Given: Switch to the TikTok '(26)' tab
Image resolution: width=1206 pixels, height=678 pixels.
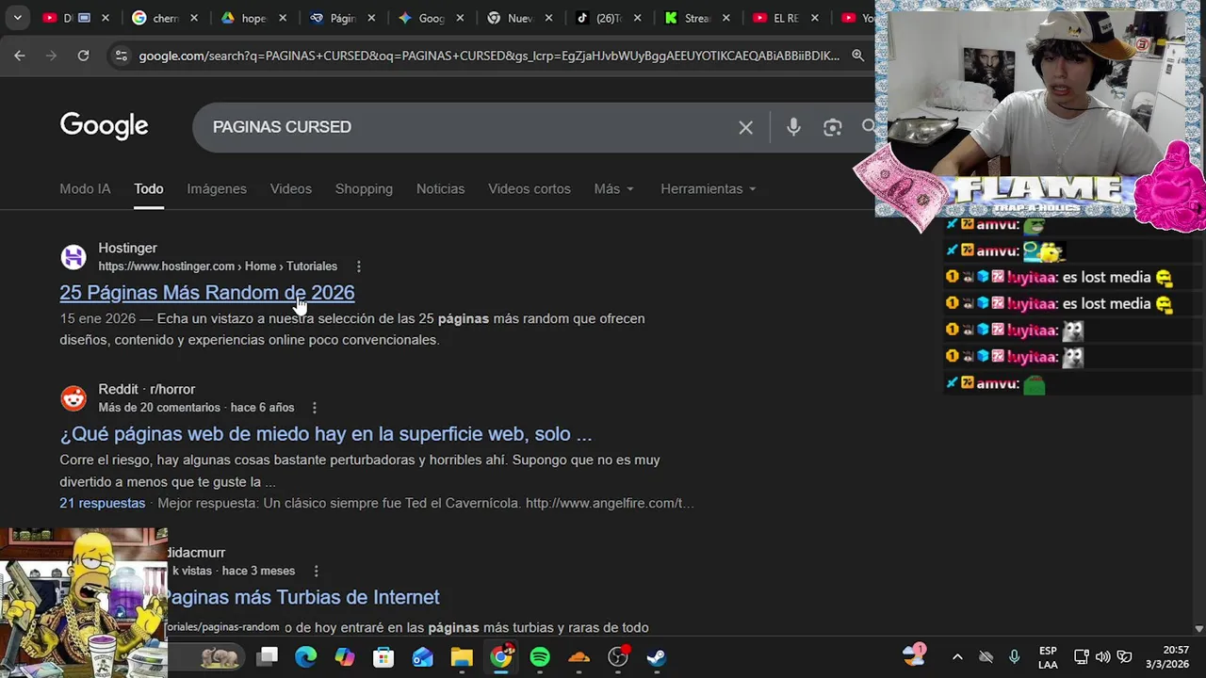Looking at the screenshot, I should click(608, 18).
